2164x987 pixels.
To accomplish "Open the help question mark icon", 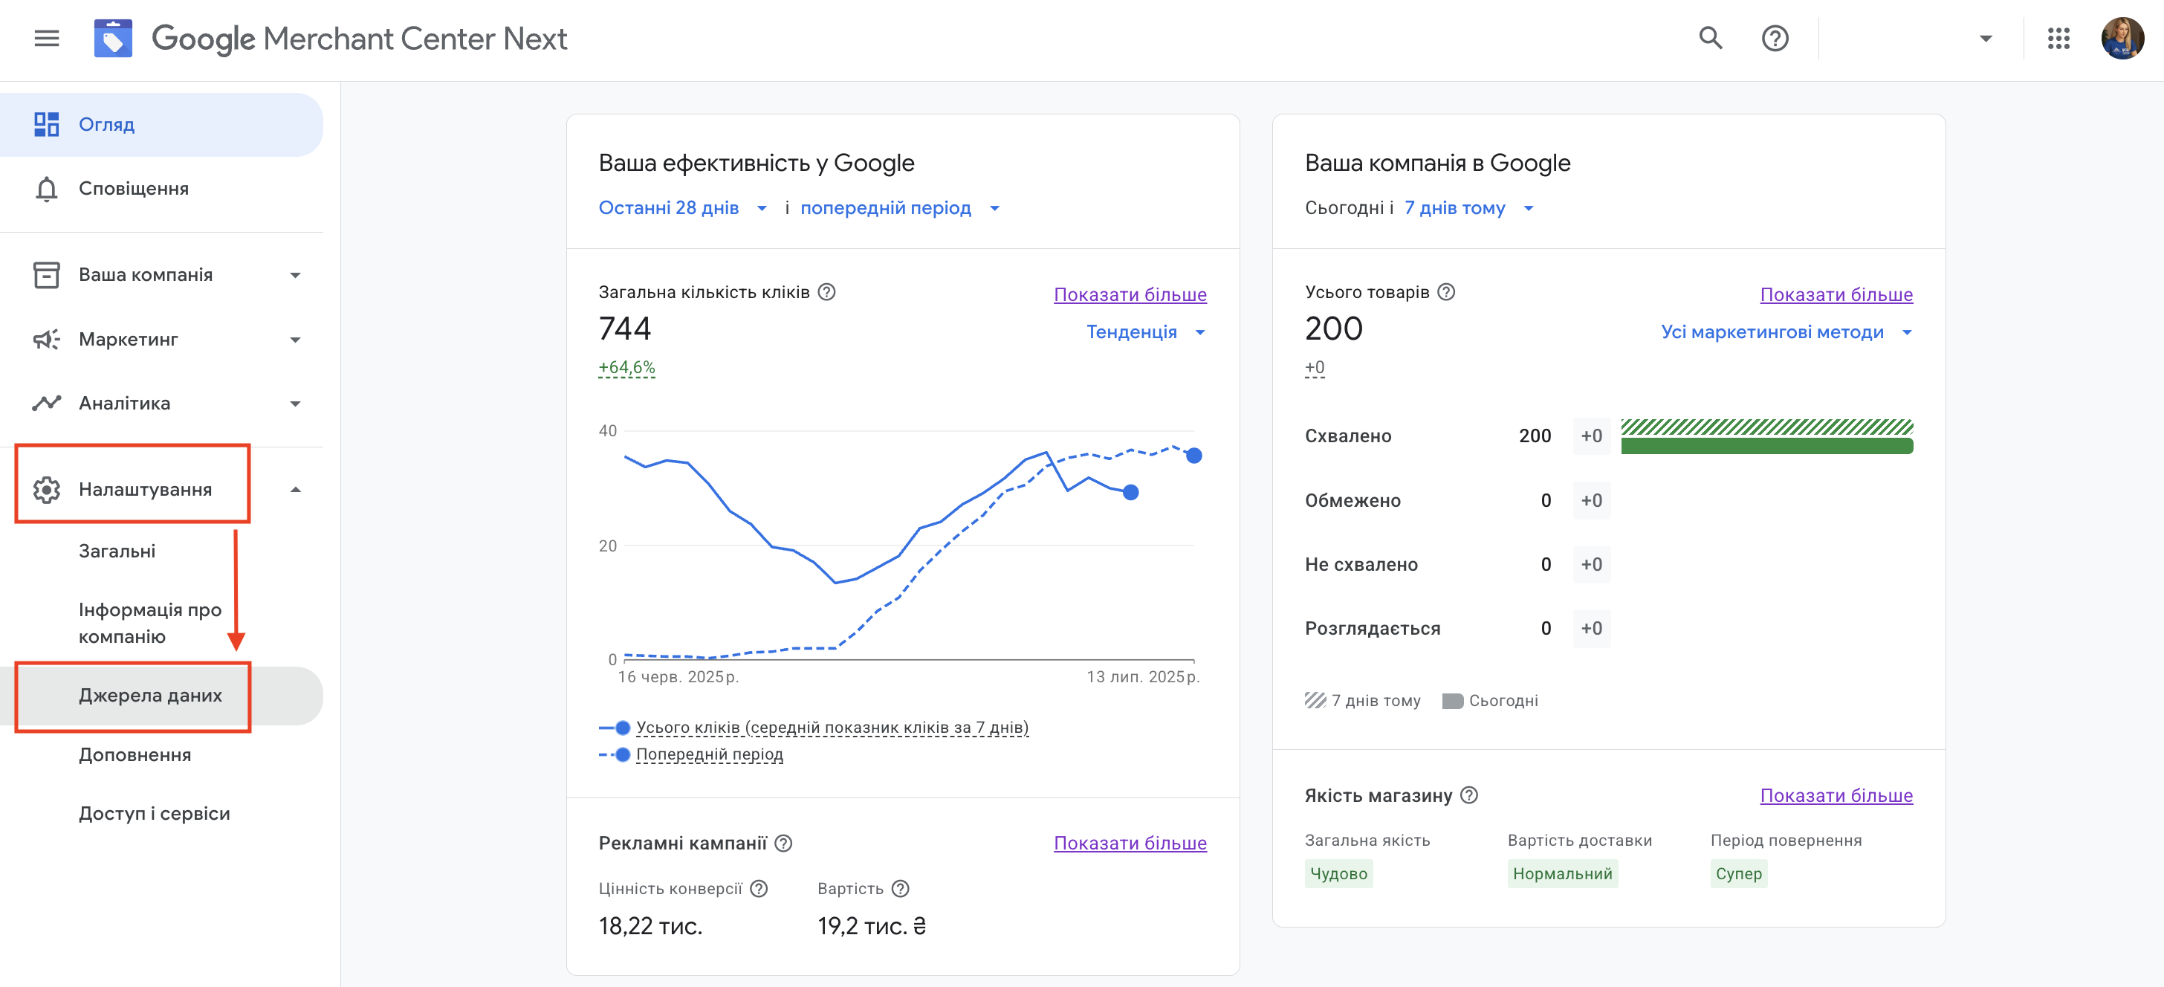I will (1774, 39).
